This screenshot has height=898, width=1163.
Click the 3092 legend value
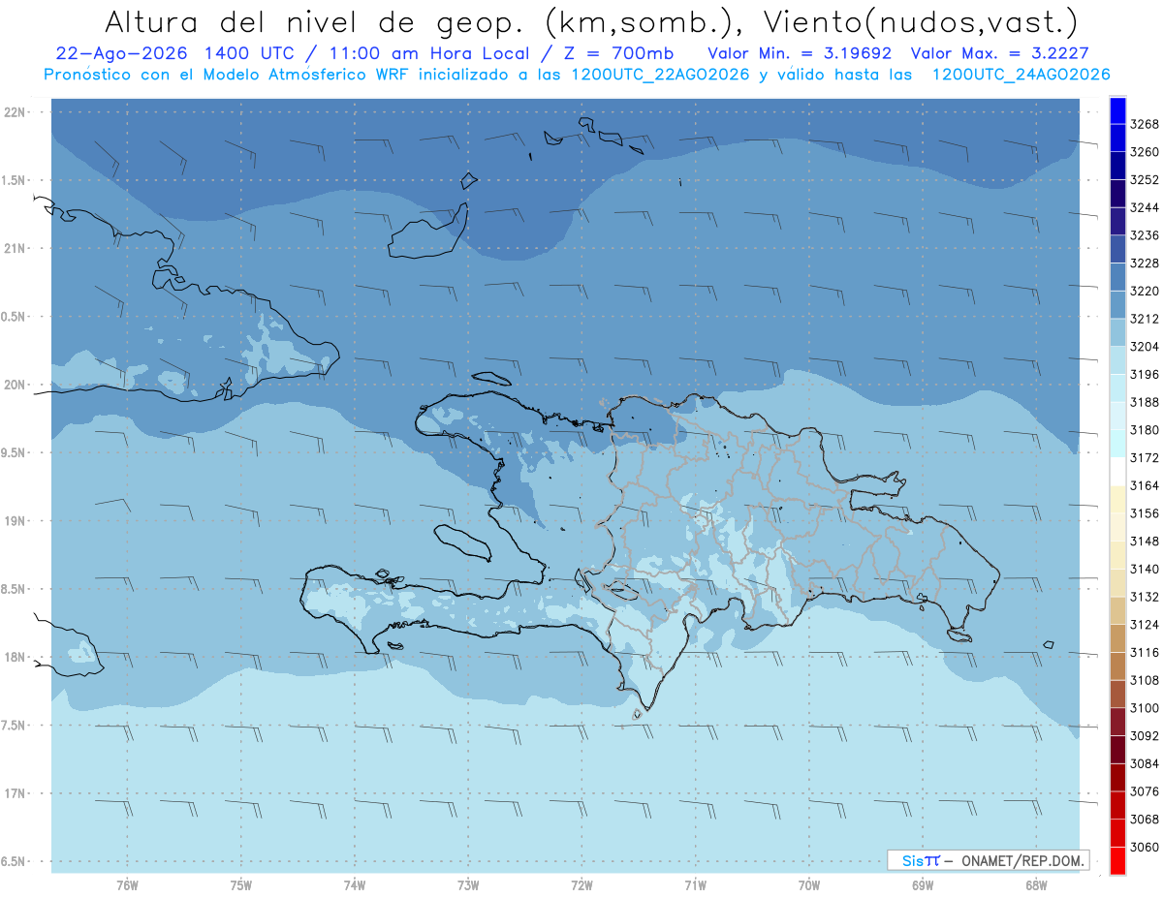click(1145, 735)
